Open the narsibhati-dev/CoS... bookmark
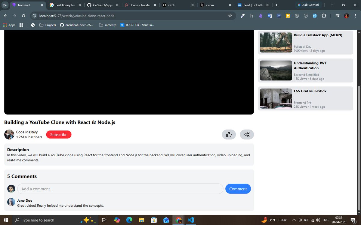 point(76,25)
